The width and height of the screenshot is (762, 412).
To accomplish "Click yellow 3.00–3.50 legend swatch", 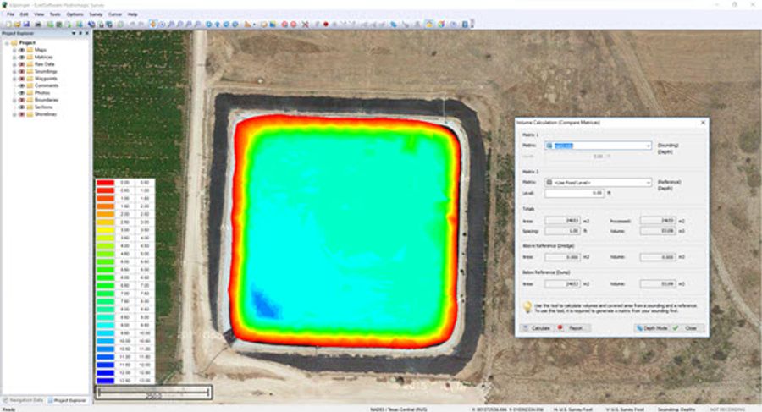I will [x=105, y=230].
